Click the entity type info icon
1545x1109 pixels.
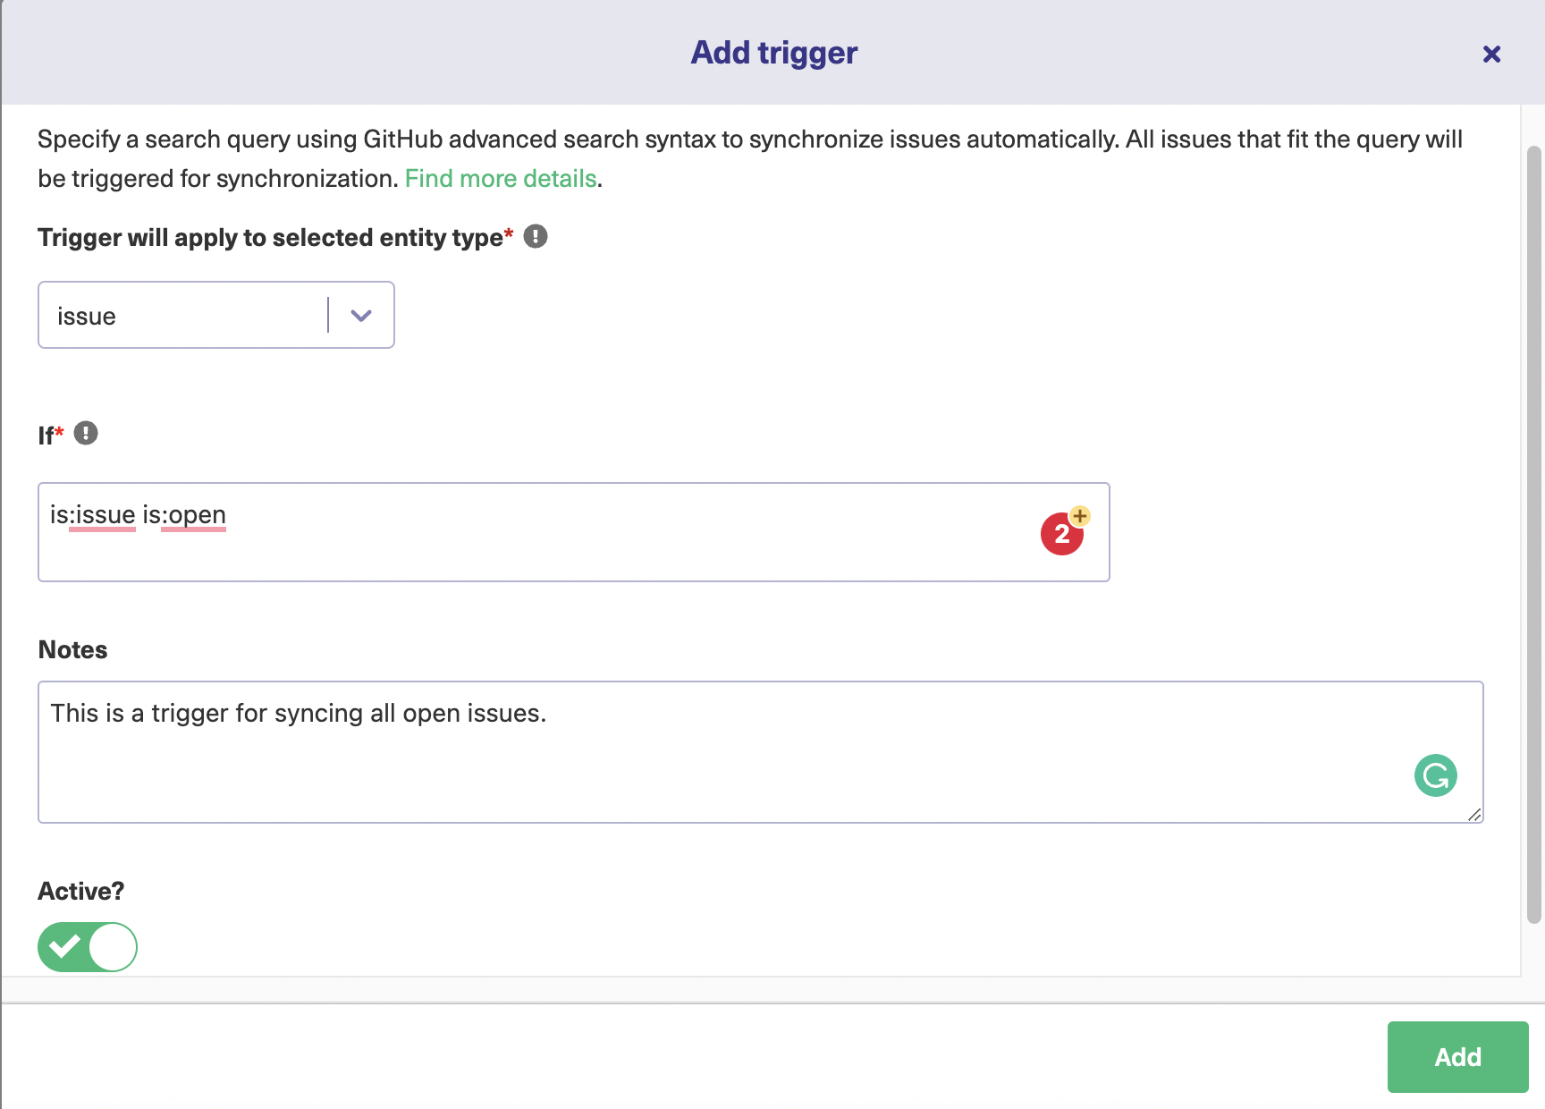tap(536, 236)
